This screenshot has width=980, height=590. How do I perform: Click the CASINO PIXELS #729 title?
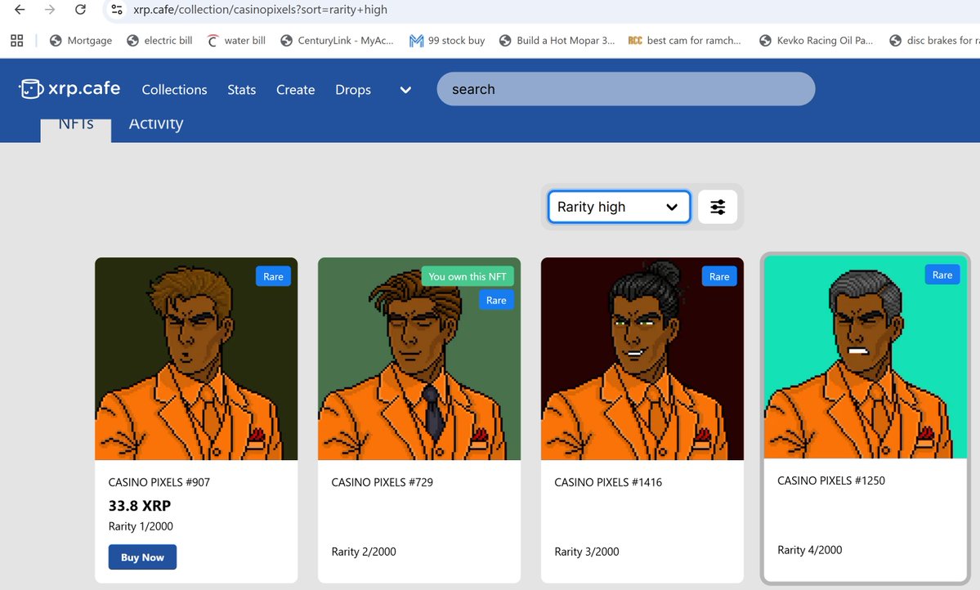[x=383, y=482]
